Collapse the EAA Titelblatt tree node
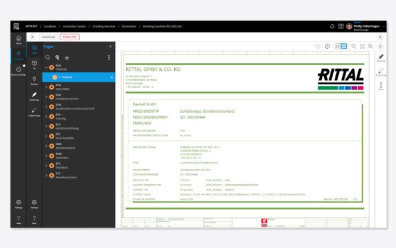Image resolution: width=396 pixels, height=248 pixels. [x=46, y=67]
